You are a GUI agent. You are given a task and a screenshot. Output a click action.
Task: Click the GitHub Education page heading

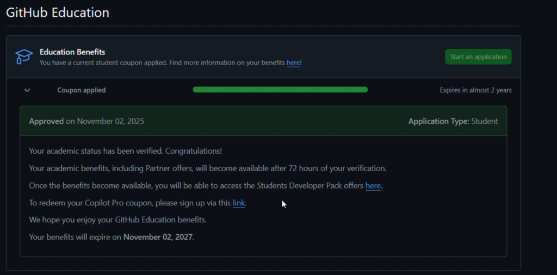58,12
